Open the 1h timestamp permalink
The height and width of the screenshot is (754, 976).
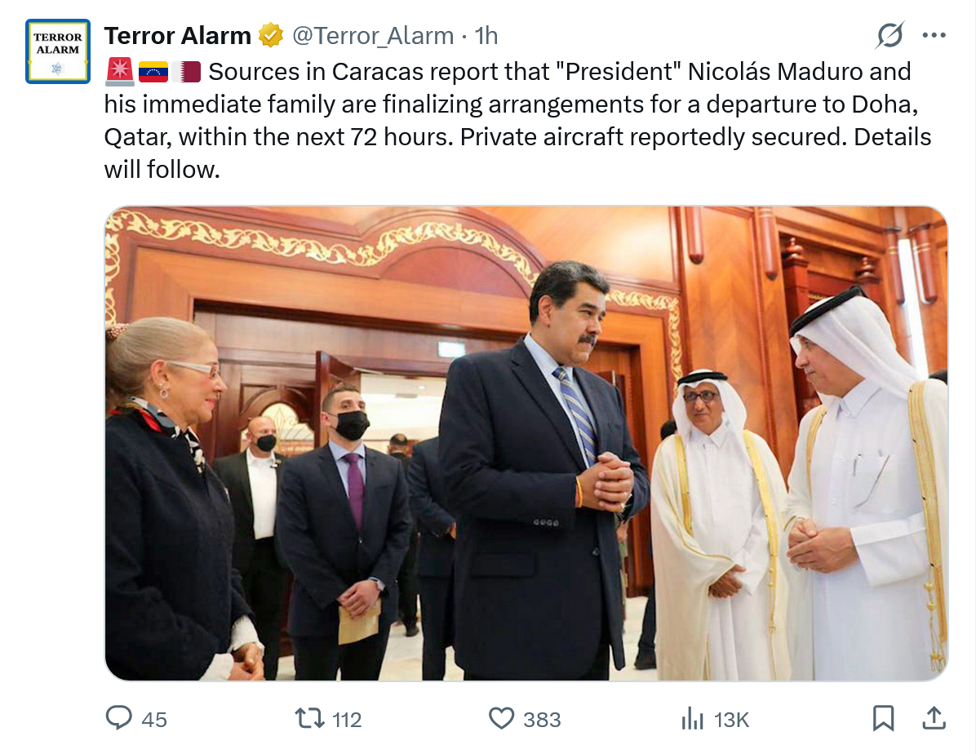tap(486, 36)
